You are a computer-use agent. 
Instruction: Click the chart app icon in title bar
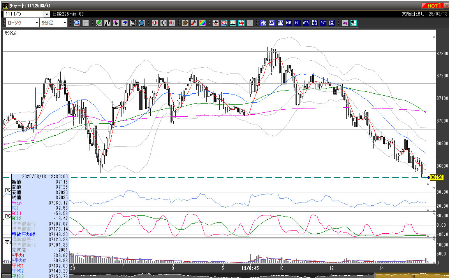point(5,6)
